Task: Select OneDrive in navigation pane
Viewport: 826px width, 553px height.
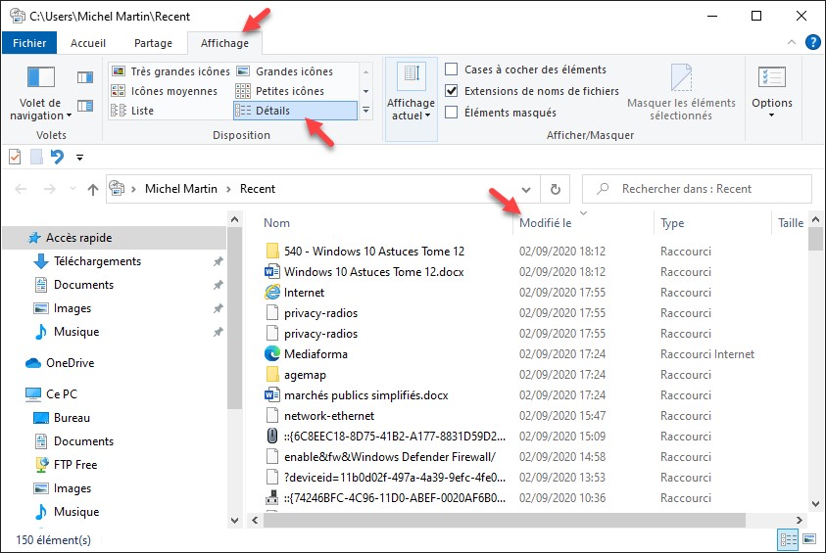Action: (x=70, y=363)
